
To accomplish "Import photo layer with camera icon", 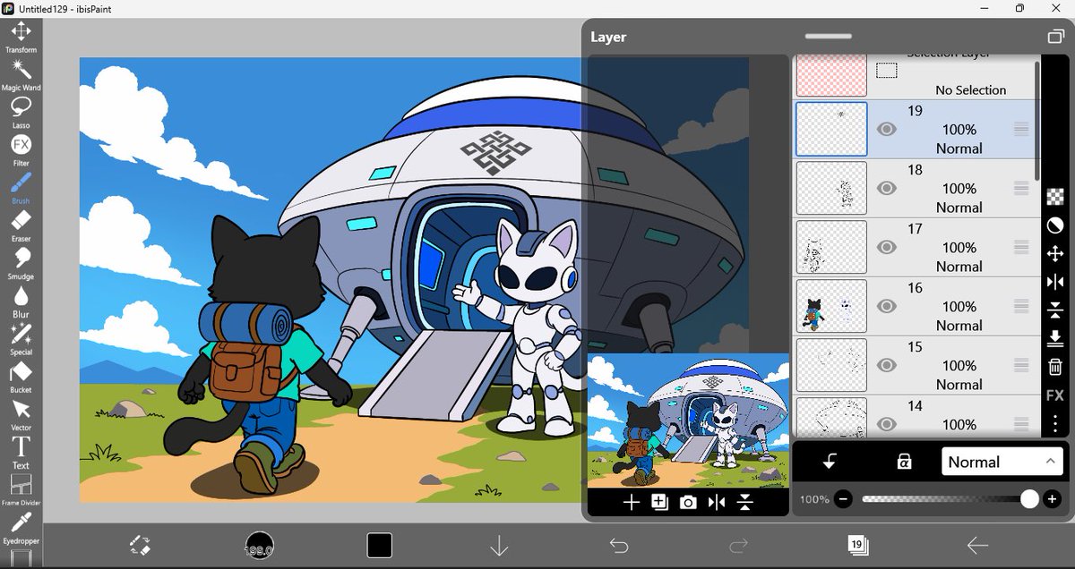I will click(688, 503).
